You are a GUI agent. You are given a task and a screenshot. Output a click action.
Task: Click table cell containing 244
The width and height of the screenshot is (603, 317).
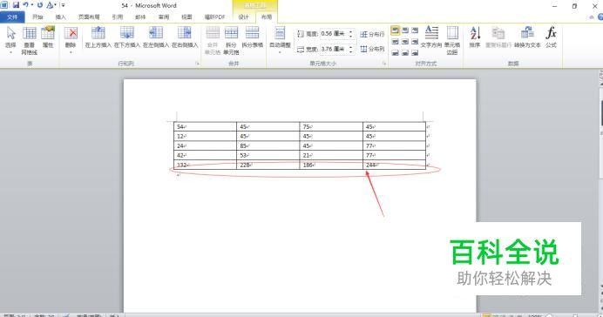pos(394,165)
